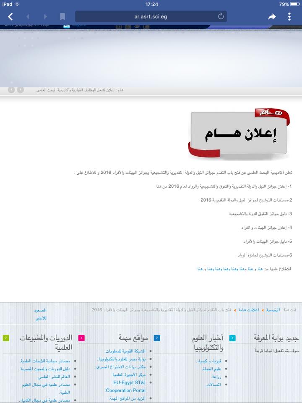Screen dimensions: 302x403
Task: Open the EU-Egypt ST&I Cooperation Portal link
Action: point(126,386)
